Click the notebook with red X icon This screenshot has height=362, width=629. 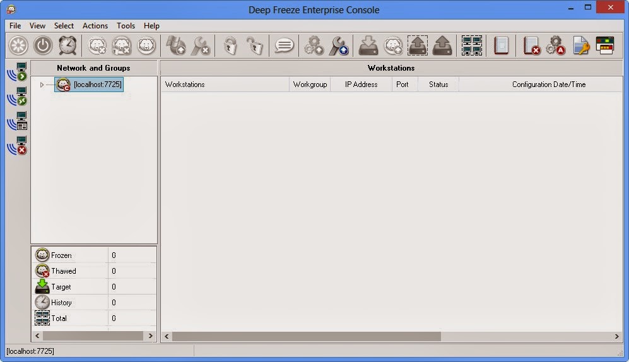[531, 45]
